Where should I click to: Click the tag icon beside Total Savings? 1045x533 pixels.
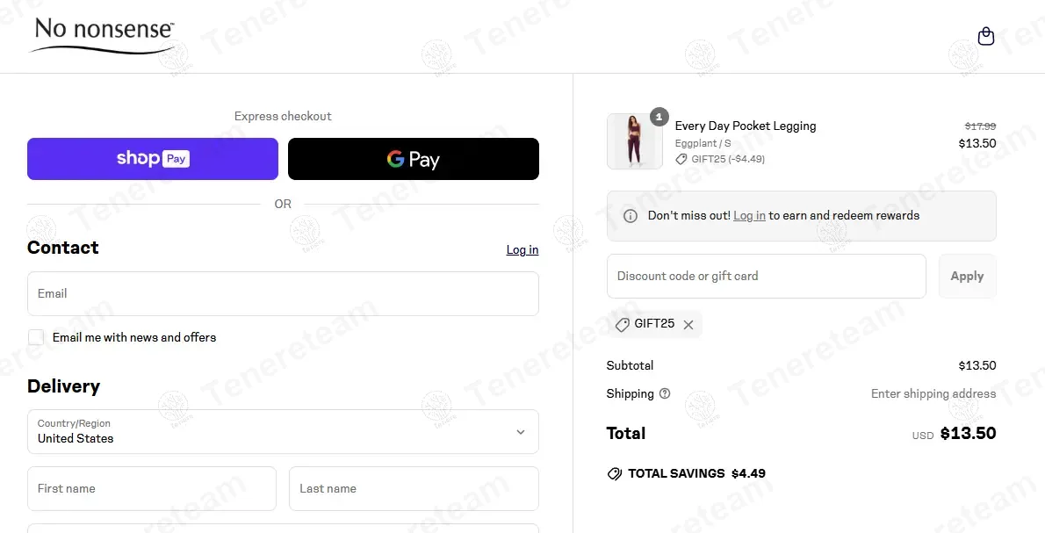pos(615,474)
